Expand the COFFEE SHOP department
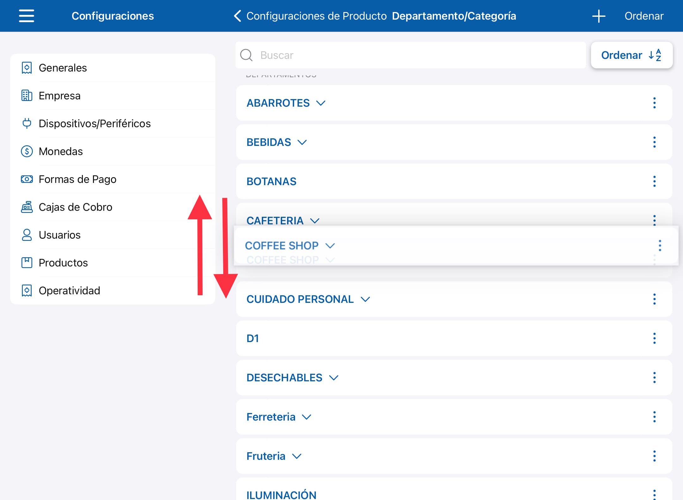This screenshot has height=500, width=683. 330,246
